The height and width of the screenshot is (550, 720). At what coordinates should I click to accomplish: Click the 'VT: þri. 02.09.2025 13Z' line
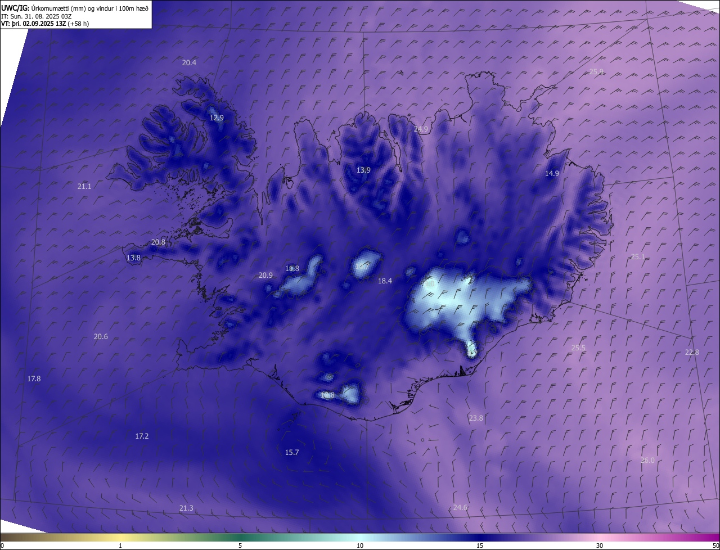(45, 24)
